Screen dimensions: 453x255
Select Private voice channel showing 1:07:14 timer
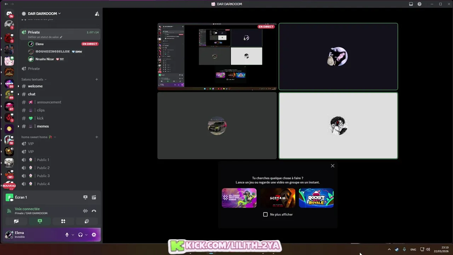pos(60,34)
